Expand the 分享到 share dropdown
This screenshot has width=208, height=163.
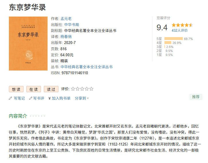82,98
